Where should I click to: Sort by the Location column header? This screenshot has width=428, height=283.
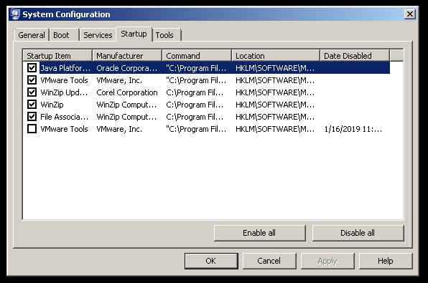point(276,56)
